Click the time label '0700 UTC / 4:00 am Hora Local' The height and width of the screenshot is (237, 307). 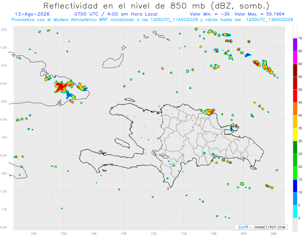click(116, 14)
